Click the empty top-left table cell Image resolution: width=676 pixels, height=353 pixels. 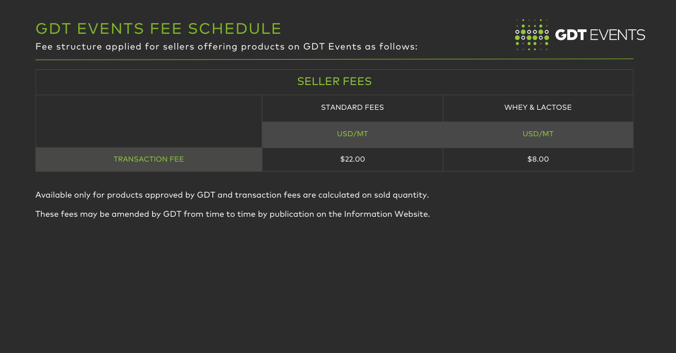[149, 121]
